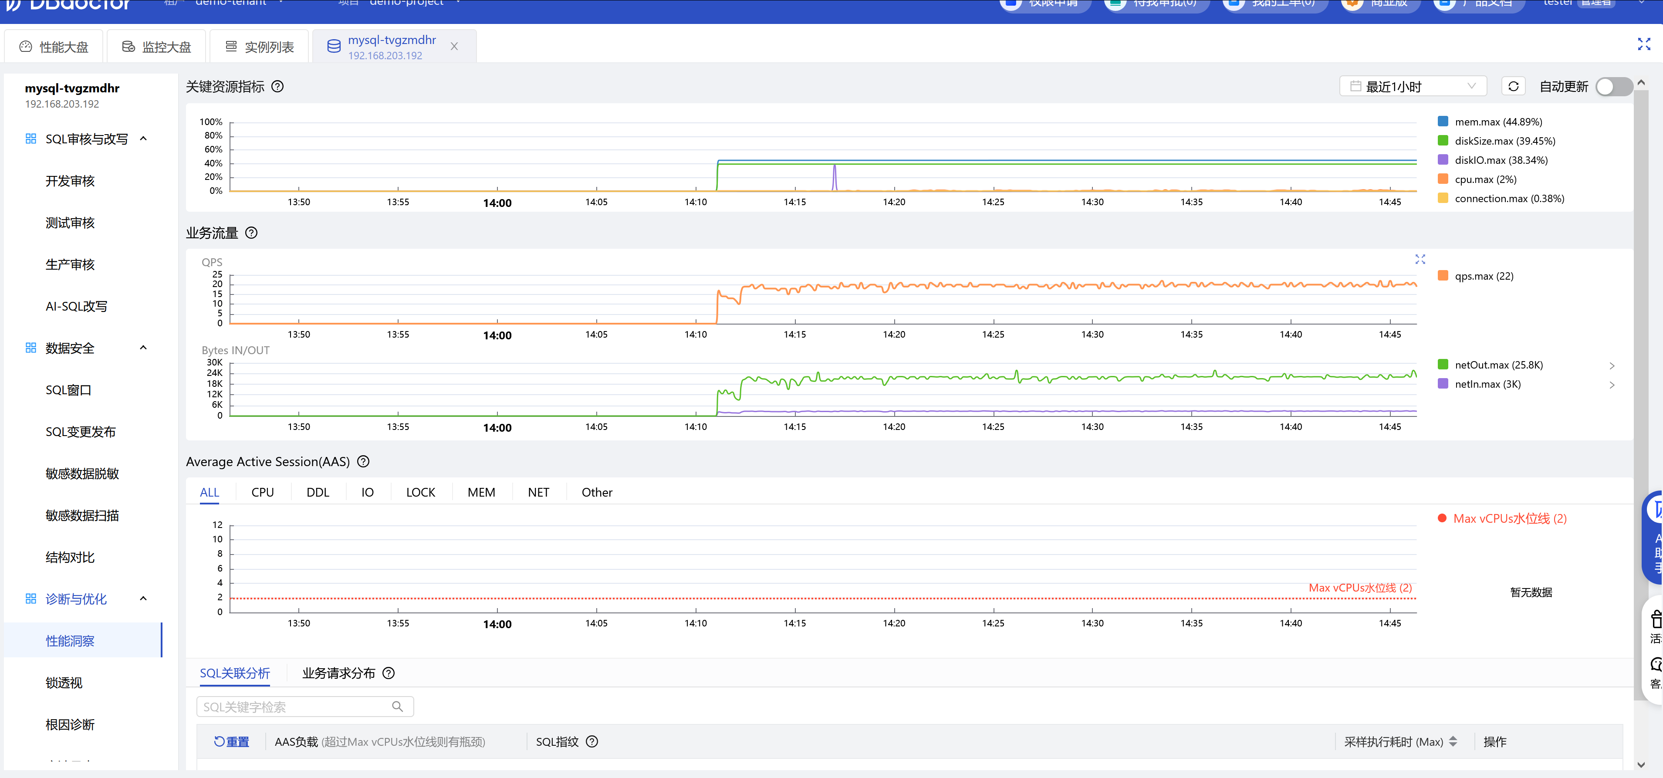Close the mysql-tvgzmdhr tab
The image size is (1663, 778).
click(454, 47)
